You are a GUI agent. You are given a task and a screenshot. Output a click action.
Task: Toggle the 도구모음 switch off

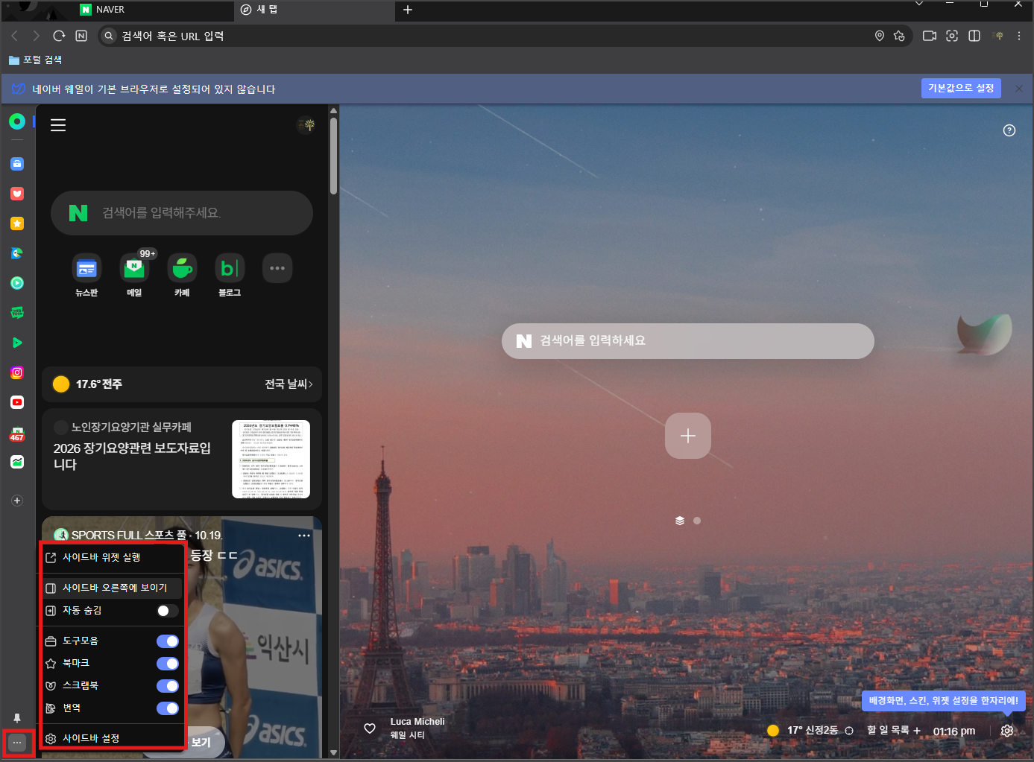click(168, 641)
